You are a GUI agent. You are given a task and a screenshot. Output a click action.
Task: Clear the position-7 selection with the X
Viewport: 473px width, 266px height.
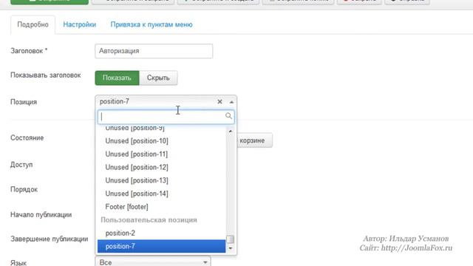pyautogui.click(x=220, y=102)
